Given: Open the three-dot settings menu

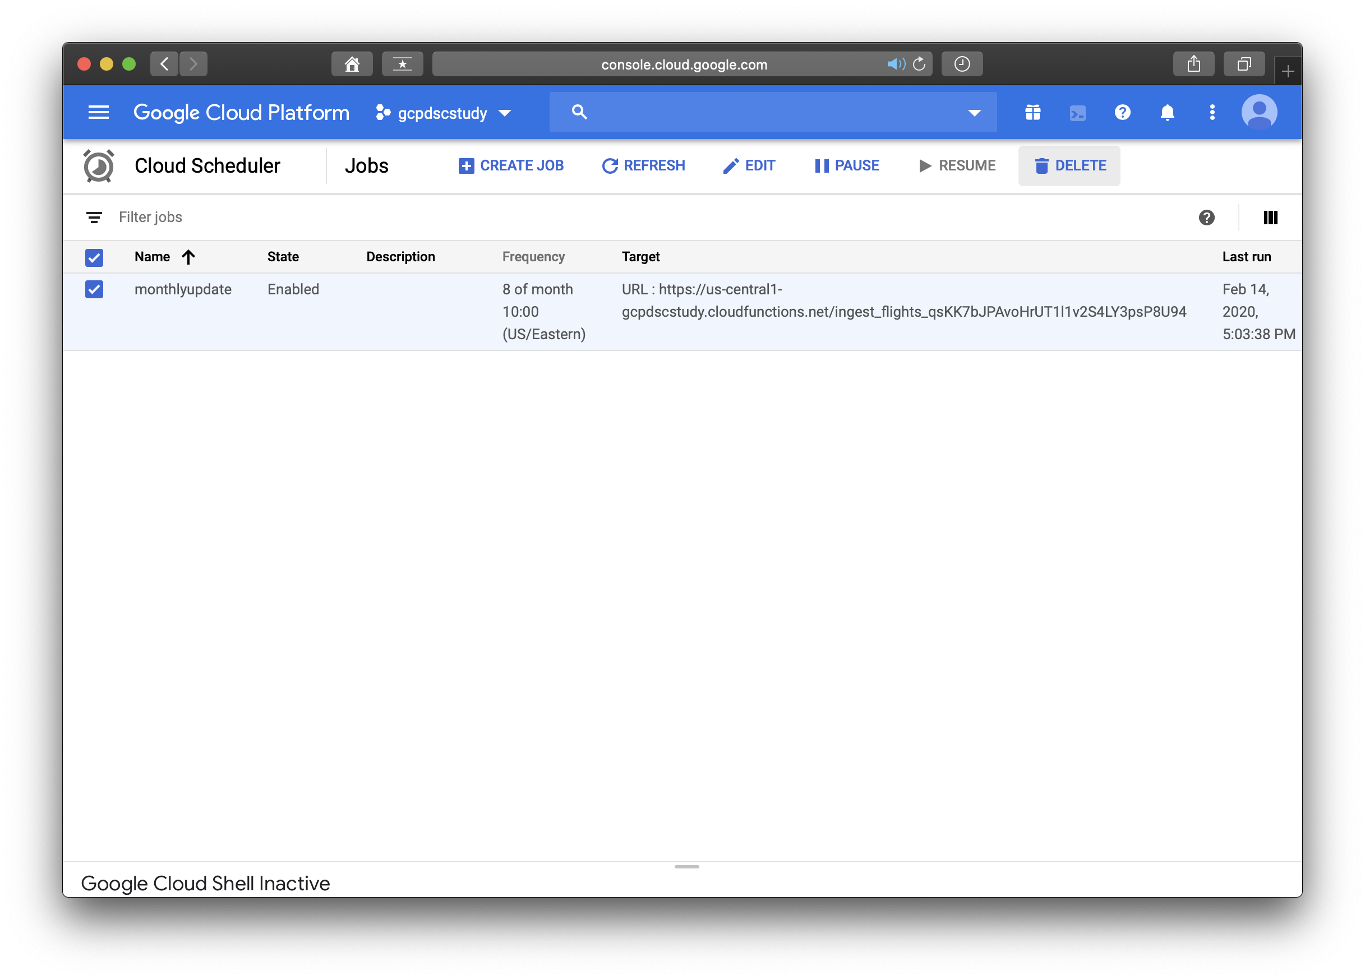Looking at the screenshot, I should point(1212,113).
